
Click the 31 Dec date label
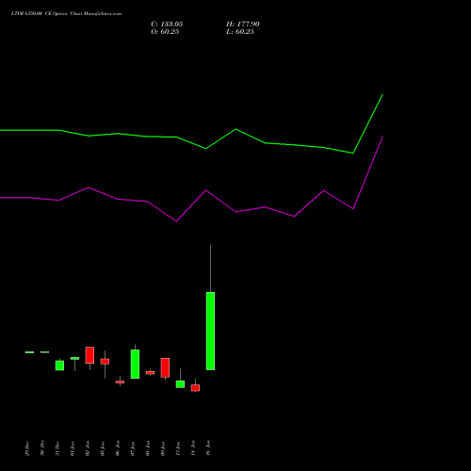coord(57,448)
